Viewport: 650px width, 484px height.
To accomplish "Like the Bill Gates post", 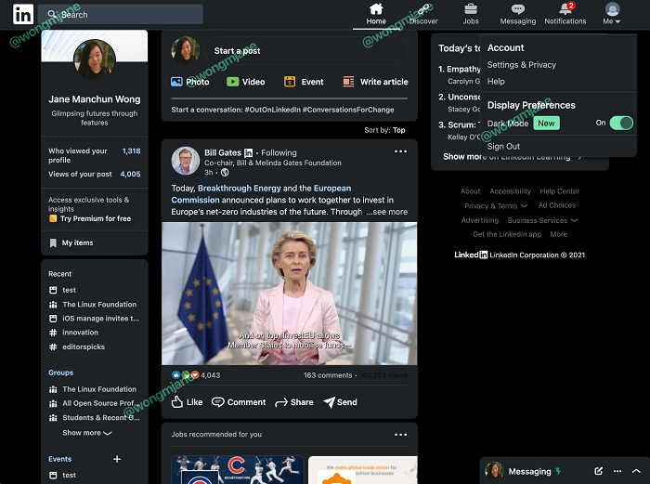I will 187,402.
